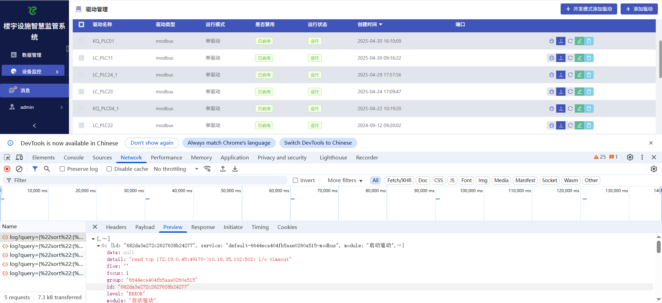Expand the 设备监控 sidebar menu

pos(33,71)
